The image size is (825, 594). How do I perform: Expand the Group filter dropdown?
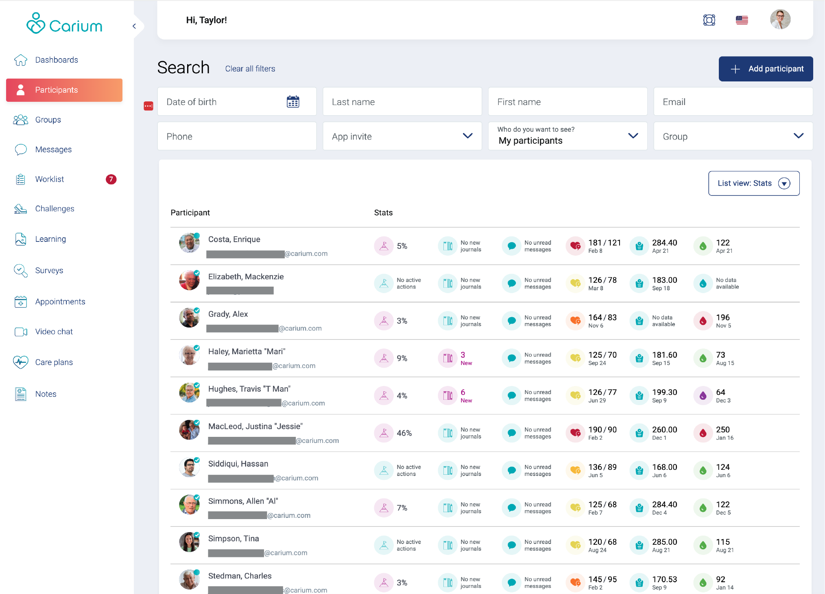click(x=733, y=136)
